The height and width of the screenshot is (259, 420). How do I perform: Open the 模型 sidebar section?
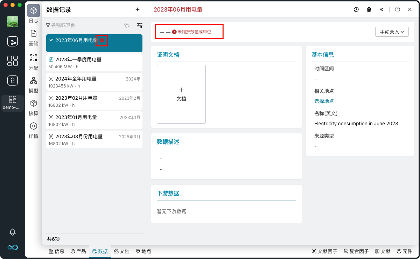pos(34,85)
